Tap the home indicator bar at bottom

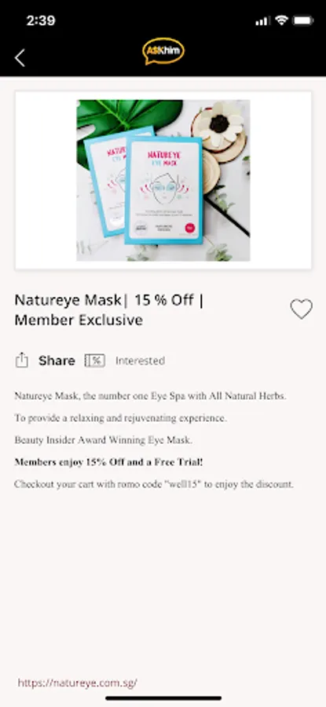click(163, 698)
